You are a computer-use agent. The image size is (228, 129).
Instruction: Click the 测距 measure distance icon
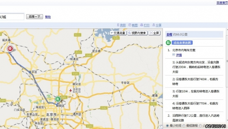(x=118, y=25)
